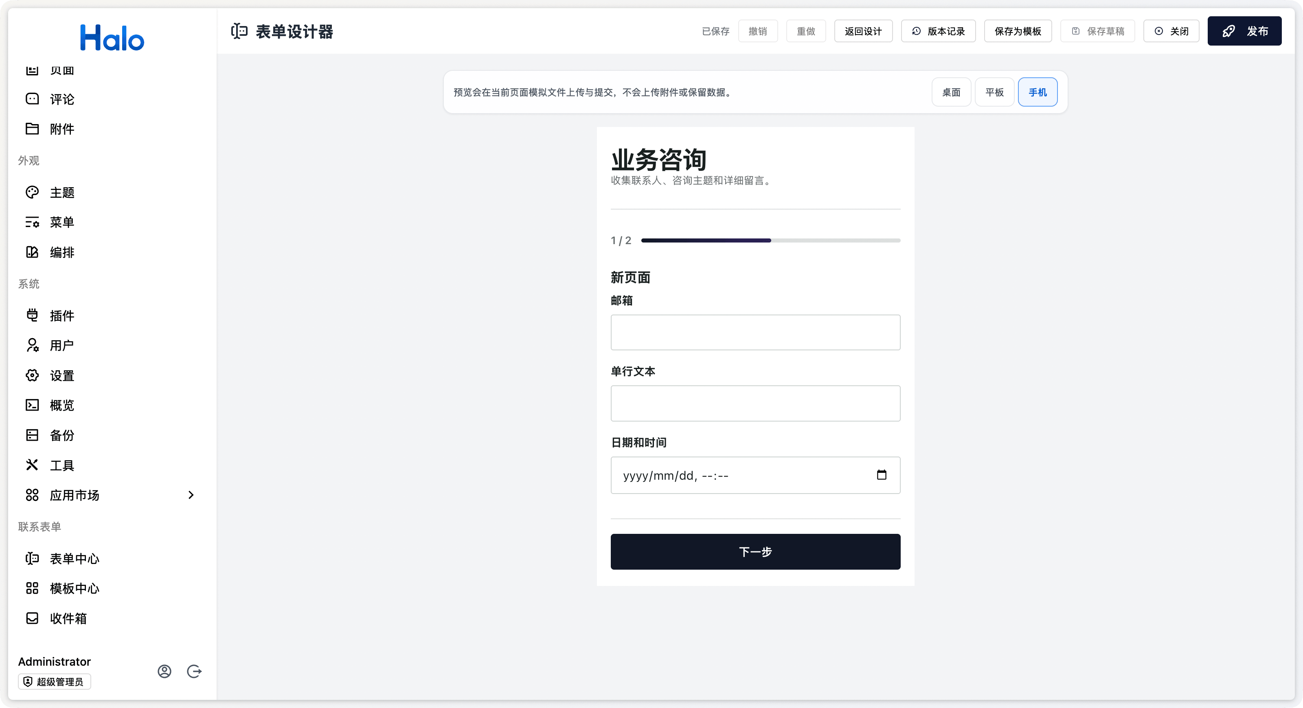
Task: Click the 重做 redo button
Action: (806, 31)
